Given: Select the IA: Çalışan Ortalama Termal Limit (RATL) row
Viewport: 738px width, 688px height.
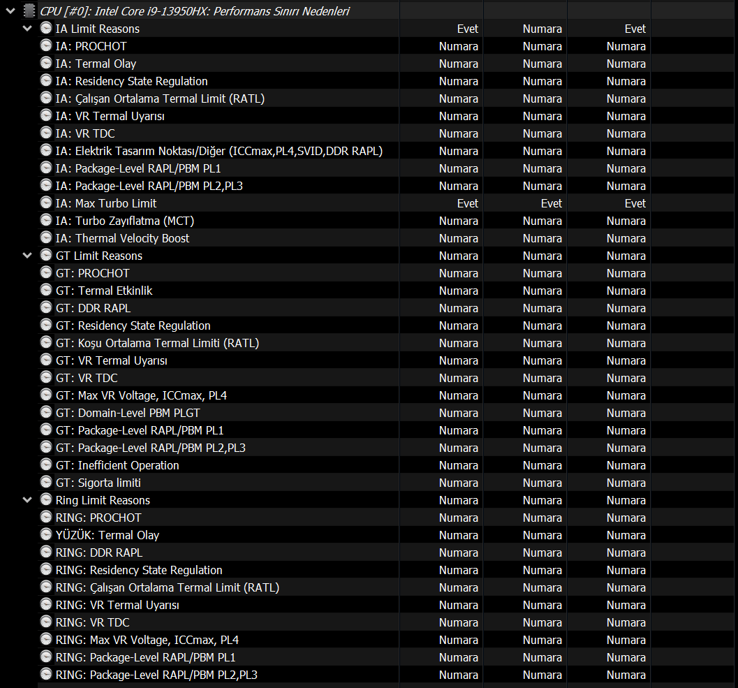Looking at the screenshot, I should coord(388,98).
